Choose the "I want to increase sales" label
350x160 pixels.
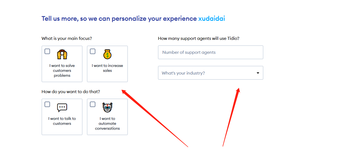107,68
